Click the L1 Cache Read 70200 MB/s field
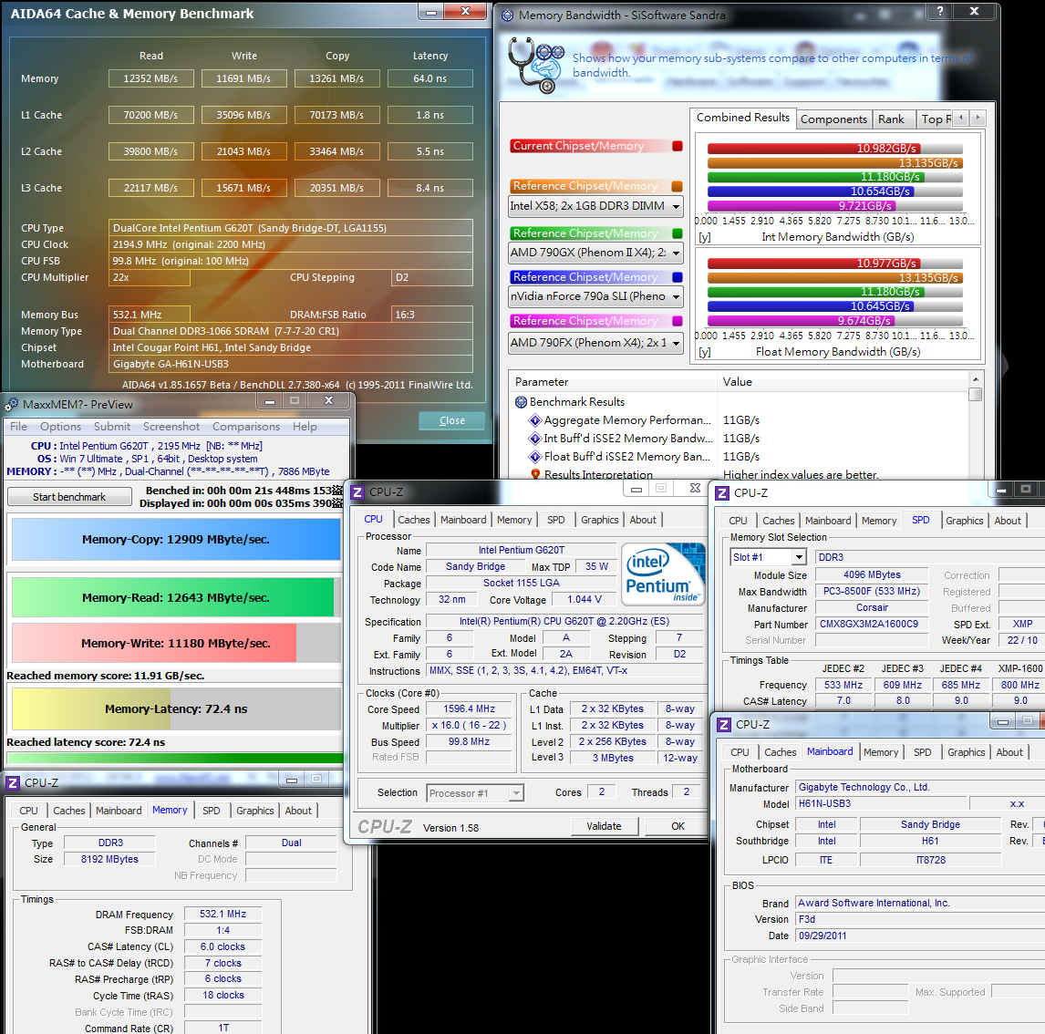 (x=151, y=115)
